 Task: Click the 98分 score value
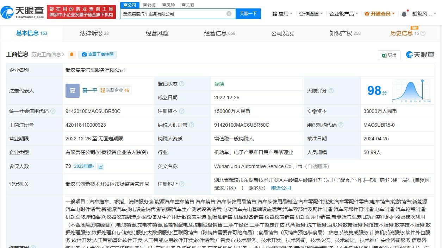point(377,91)
